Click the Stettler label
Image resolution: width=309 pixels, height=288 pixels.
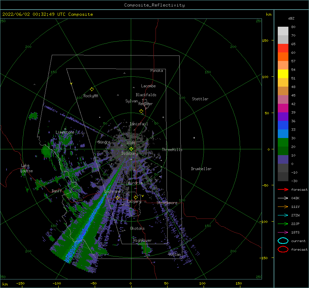(x=200, y=99)
